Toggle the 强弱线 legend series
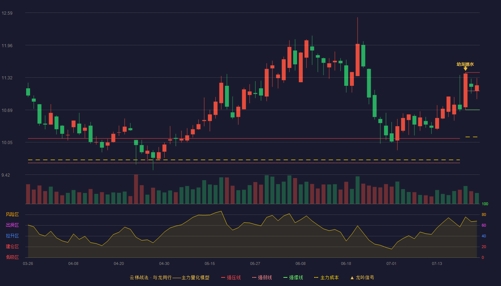 [x=262, y=277]
